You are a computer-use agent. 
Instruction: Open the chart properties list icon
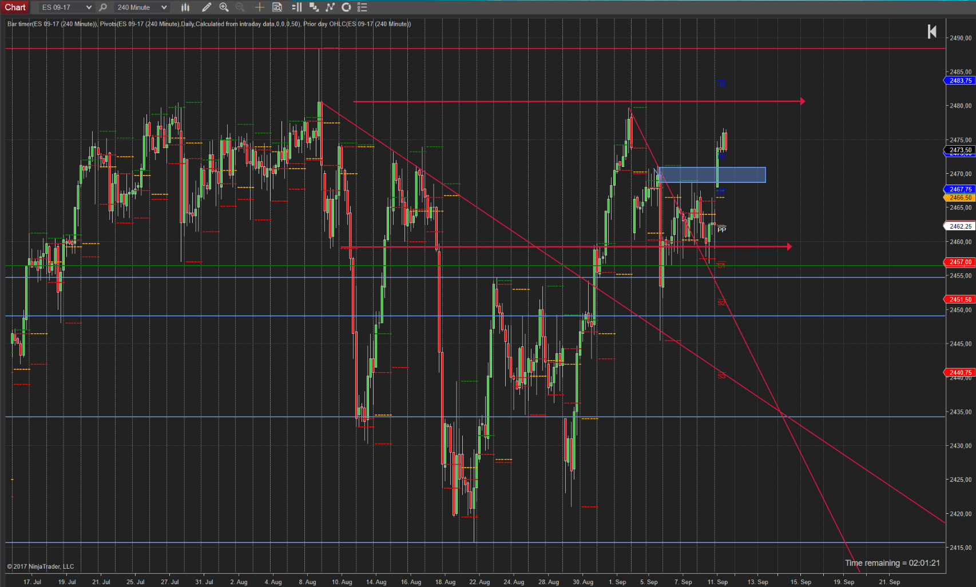(x=362, y=7)
